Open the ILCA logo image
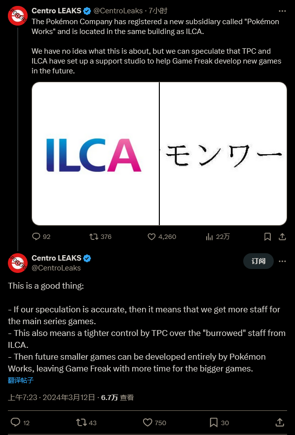The image size is (295, 435). (96, 154)
